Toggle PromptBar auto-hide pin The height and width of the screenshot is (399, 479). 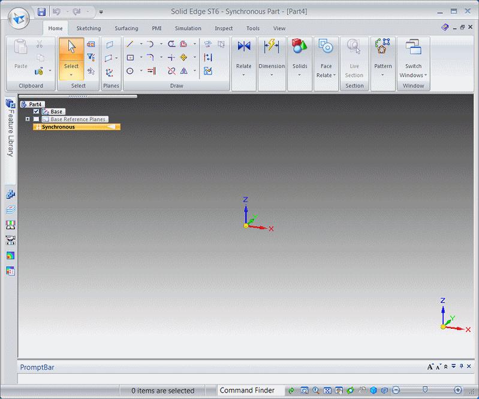coord(461,366)
